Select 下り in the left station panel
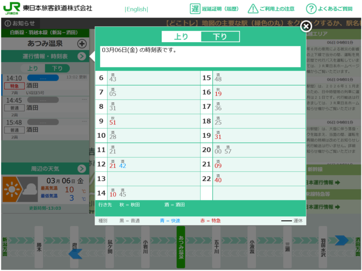The height and width of the screenshot is (271, 362). [x=57, y=68]
